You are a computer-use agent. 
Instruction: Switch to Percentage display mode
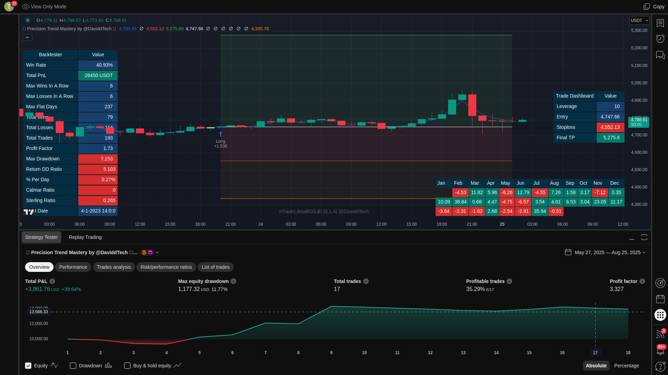click(x=627, y=366)
